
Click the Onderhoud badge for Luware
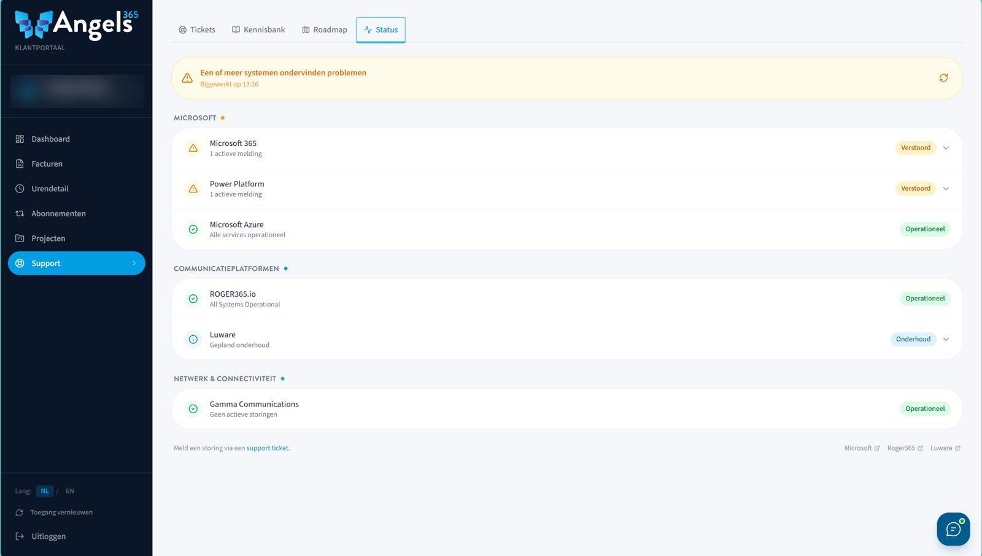[913, 339]
